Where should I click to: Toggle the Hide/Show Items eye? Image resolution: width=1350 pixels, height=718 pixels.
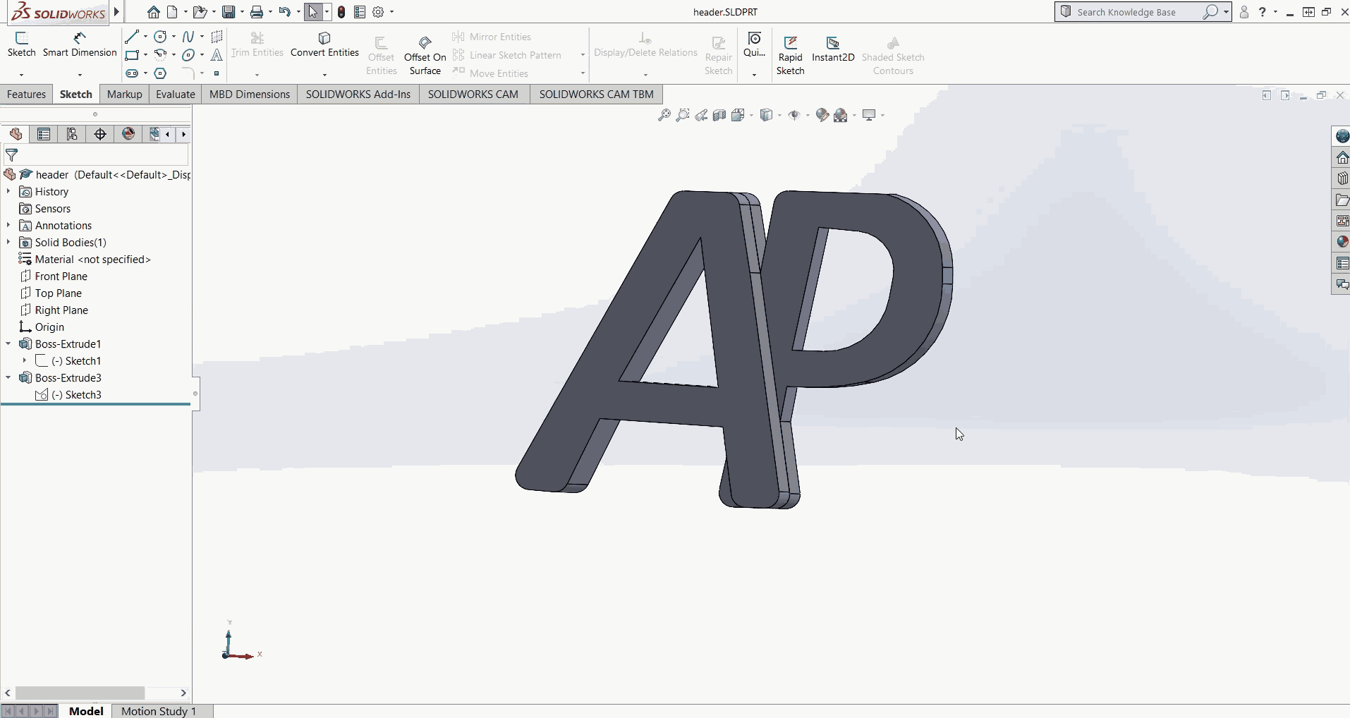pyautogui.click(x=795, y=115)
